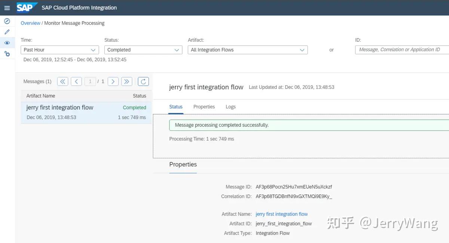Open the Status filter dropdown

tap(143, 49)
